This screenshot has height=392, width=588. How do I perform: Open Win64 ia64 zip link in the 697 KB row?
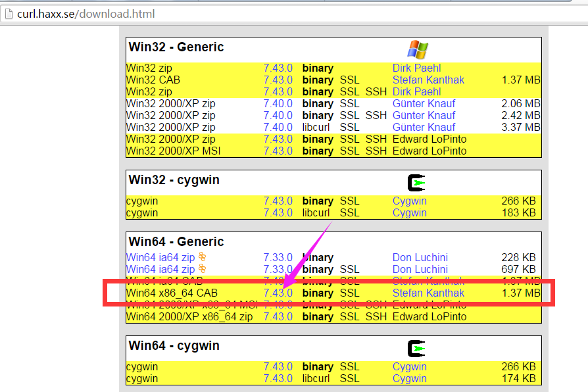pyautogui.click(x=160, y=270)
